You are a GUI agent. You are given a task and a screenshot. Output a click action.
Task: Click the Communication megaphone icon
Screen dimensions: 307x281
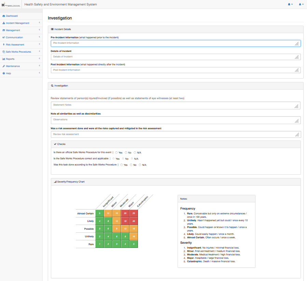tap(3, 38)
